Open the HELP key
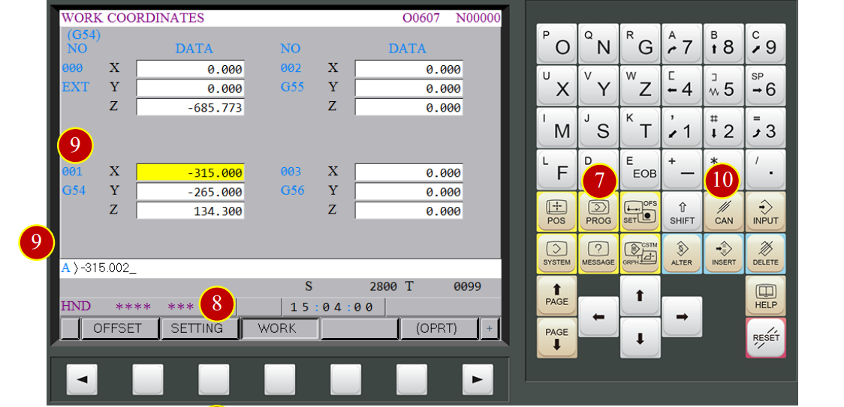The height and width of the screenshot is (407, 844). [765, 296]
